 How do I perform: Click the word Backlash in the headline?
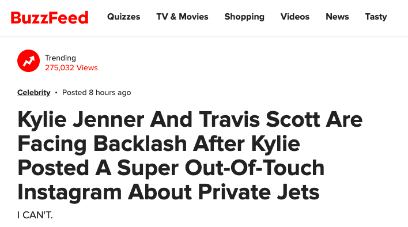[140, 143]
